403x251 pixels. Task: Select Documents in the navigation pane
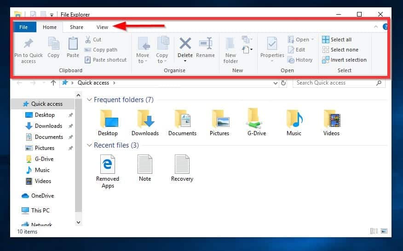pyautogui.click(x=49, y=137)
